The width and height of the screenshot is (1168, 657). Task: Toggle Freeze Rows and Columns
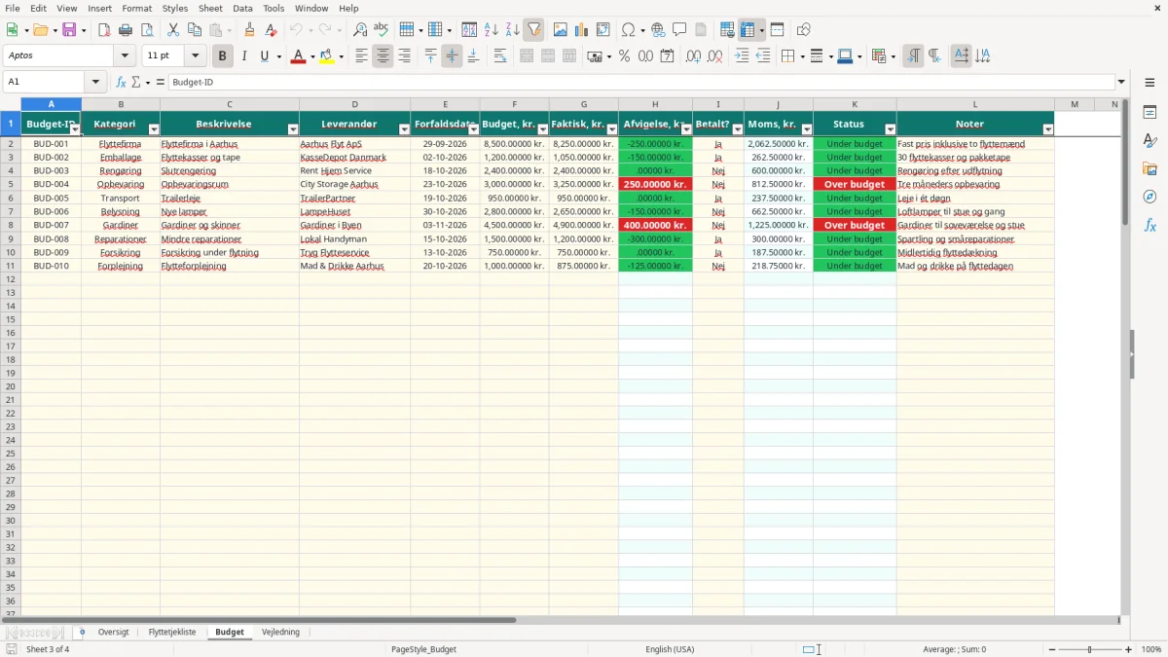[x=748, y=30]
